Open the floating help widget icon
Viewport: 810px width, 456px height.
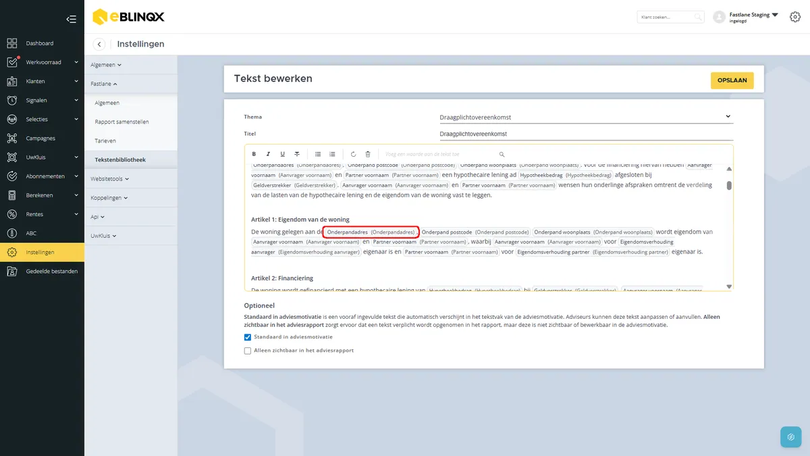click(x=790, y=436)
